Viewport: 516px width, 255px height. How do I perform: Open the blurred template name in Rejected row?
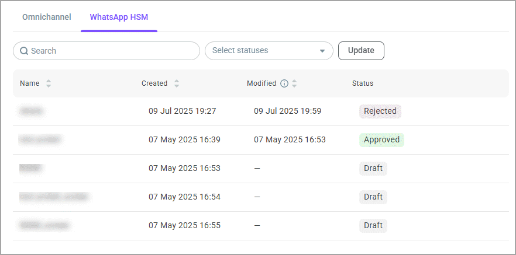tap(32, 111)
